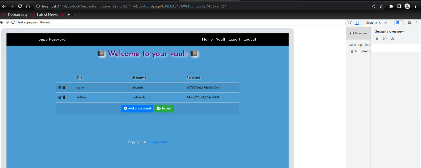Open the superpass.htb footer link
This screenshot has width=421, height=168.
157,142
